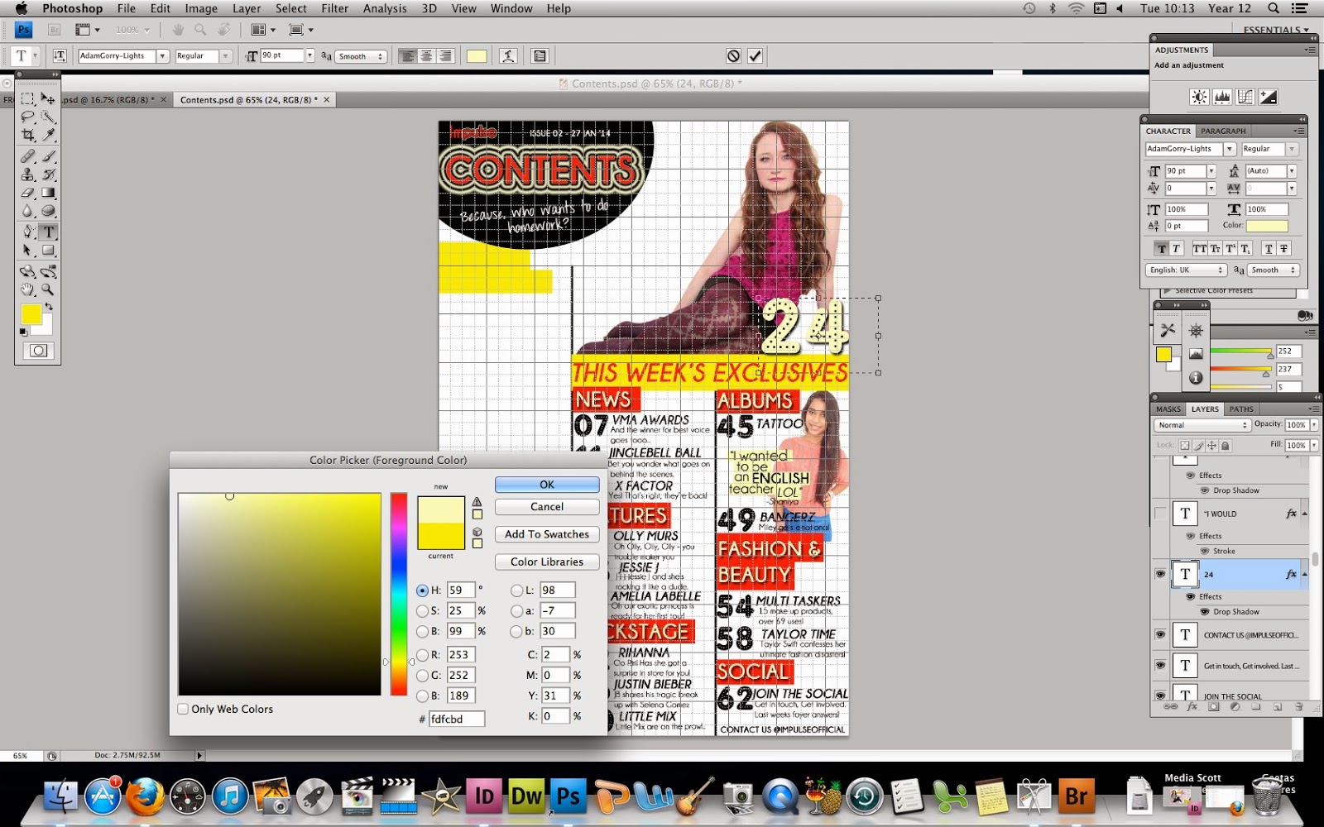Add a Brightness/Contrast adjustment
The width and height of the screenshot is (1324, 827).
pos(1199,97)
